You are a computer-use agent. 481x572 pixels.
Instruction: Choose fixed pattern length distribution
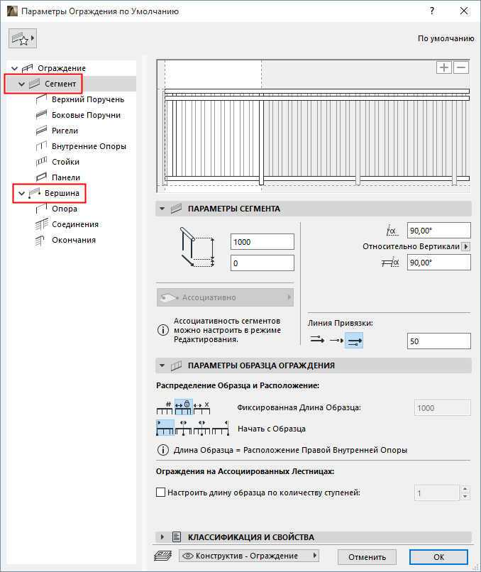click(x=184, y=407)
